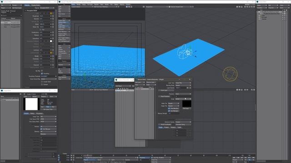Image resolution: width=291 pixels, height=163 pixels.
Task: Click the white image thumbnail in Image Editor
Action: click(31, 104)
